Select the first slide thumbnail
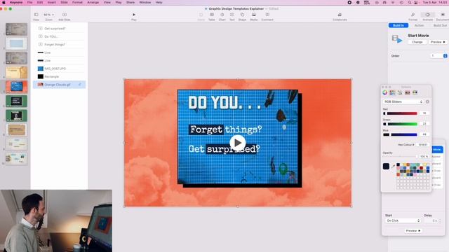 (16, 29)
